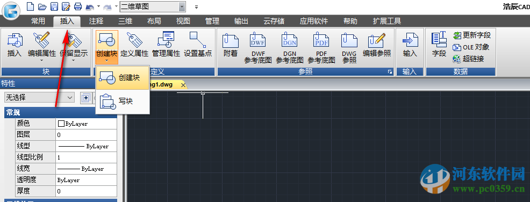Open the 管理属性 tool
The width and height of the screenshot is (530, 202).
(166, 44)
